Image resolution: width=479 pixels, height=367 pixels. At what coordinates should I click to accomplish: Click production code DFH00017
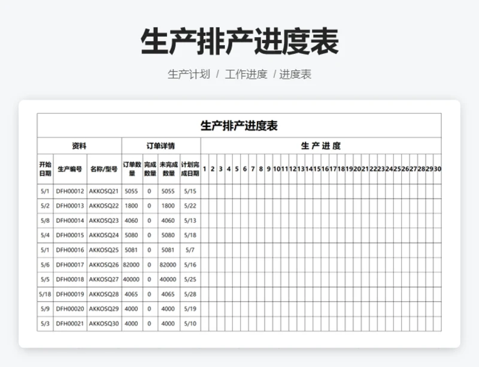70,265
